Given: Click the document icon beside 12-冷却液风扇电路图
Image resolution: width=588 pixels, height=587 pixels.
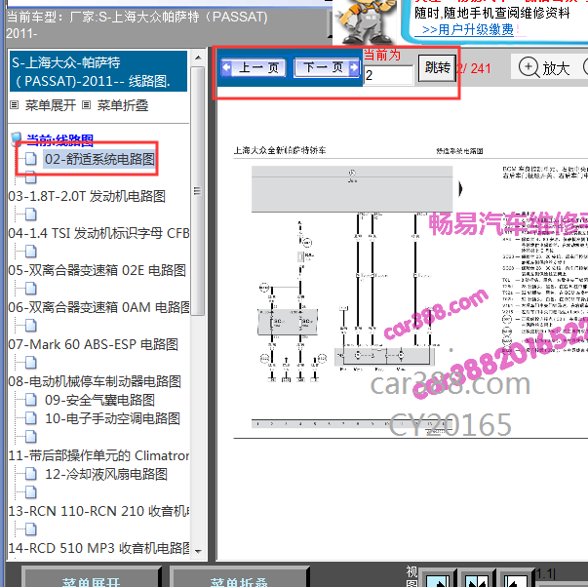Looking at the screenshot, I should click(31, 474).
